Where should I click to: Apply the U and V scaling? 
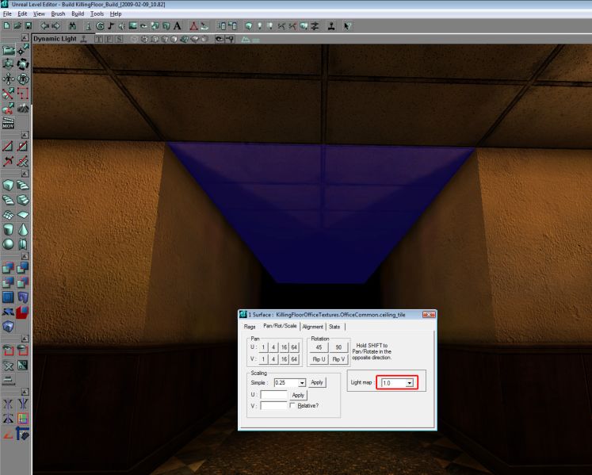pos(298,395)
